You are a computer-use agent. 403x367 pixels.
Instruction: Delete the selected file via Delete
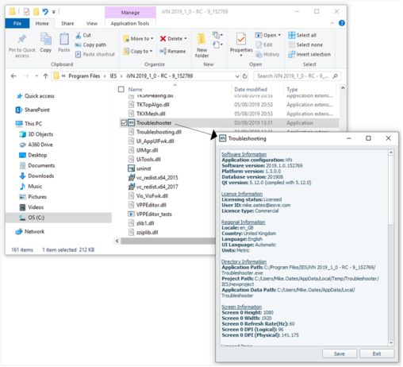click(x=173, y=39)
